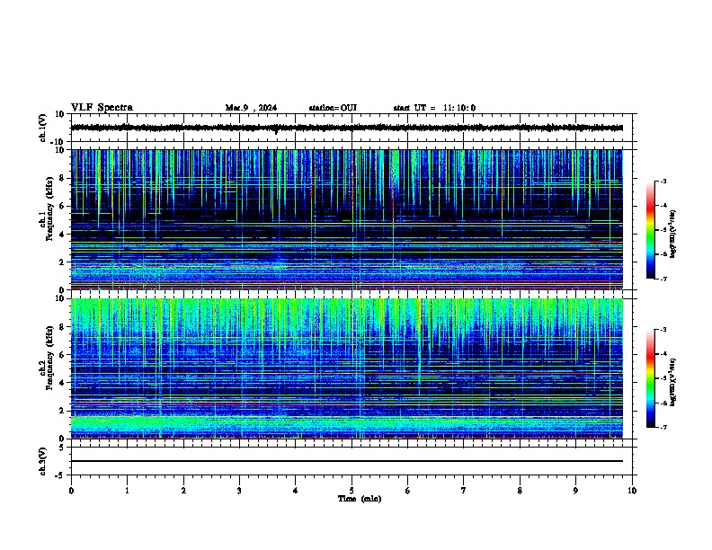Viewport: 712px width, 550px height.
Task: Click the "5" tick on ch.3(V) axis
Action: point(62,448)
